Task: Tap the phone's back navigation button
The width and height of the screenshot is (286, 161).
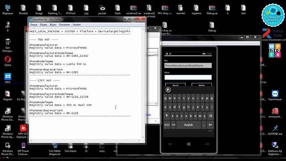Action: pyautogui.click(x=171, y=144)
